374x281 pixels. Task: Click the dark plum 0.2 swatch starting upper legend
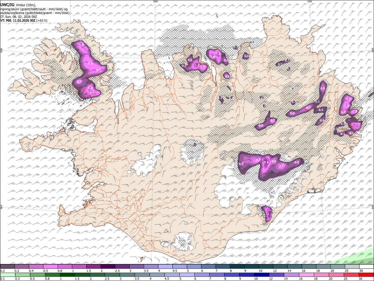(x=7, y=267)
